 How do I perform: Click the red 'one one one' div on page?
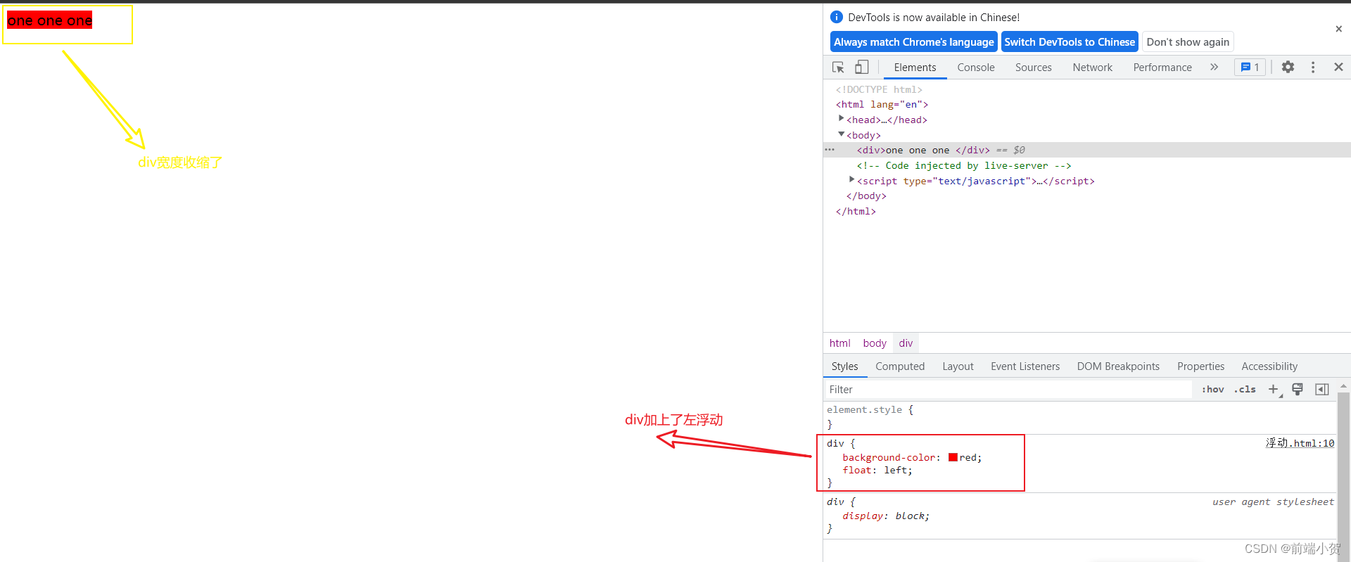pos(49,20)
